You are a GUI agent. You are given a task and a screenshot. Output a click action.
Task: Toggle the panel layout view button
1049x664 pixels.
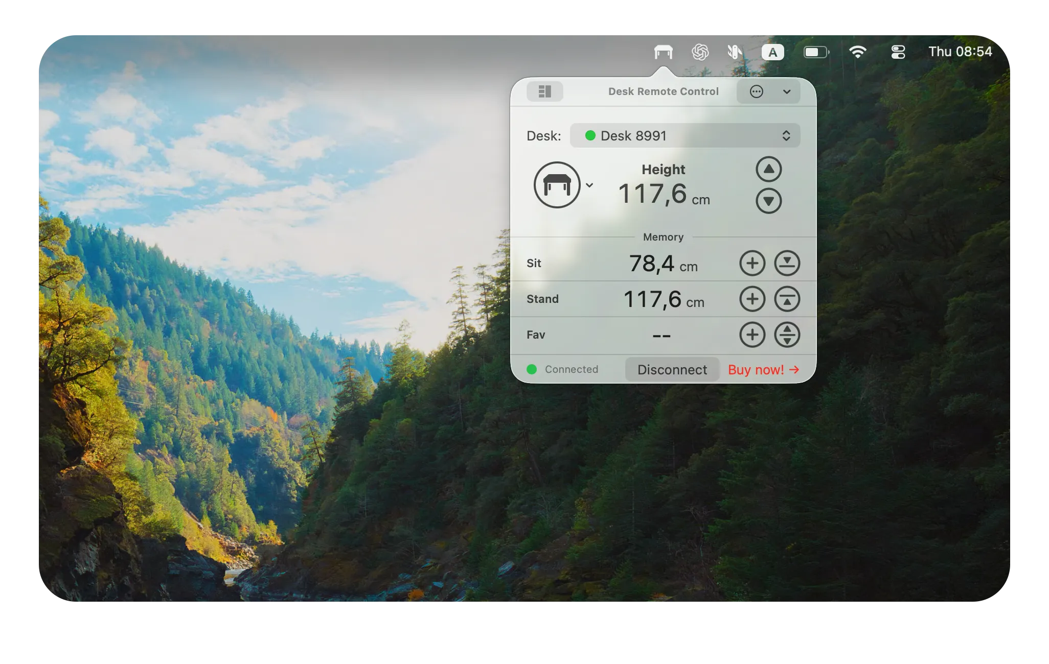coord(545,91)
